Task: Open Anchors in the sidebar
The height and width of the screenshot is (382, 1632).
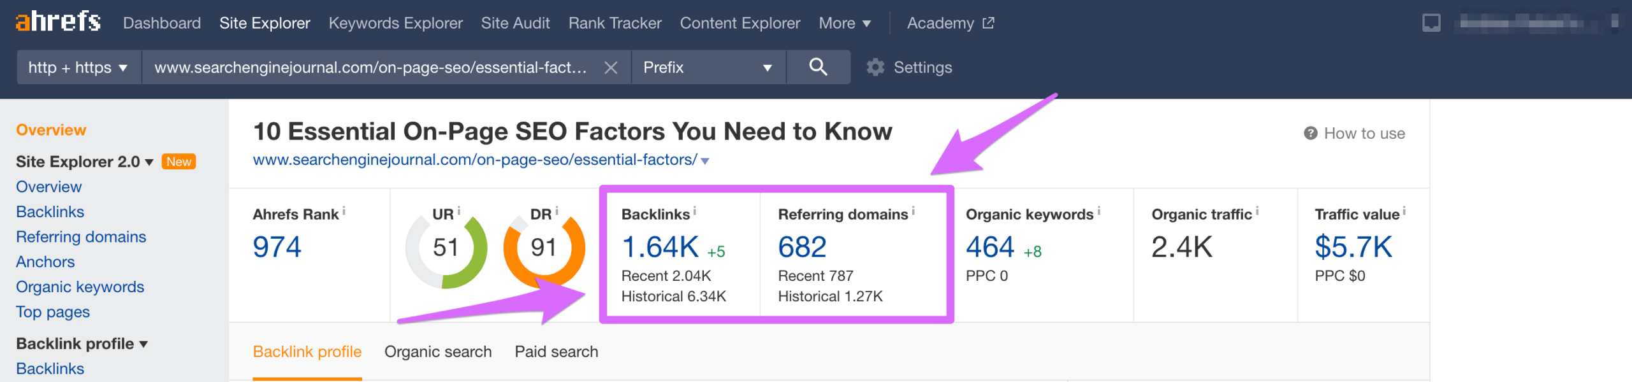Action: pos(45,262)
